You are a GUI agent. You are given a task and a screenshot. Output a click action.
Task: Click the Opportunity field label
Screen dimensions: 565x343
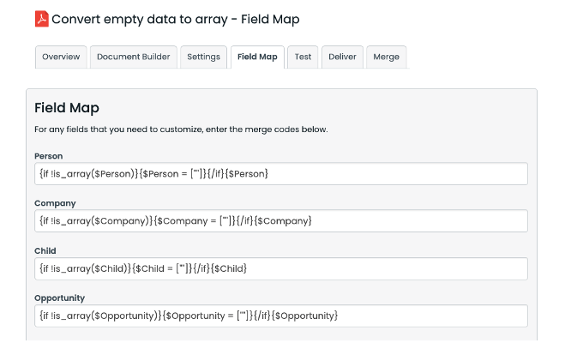pyautogui.click(x=59, y=298)
